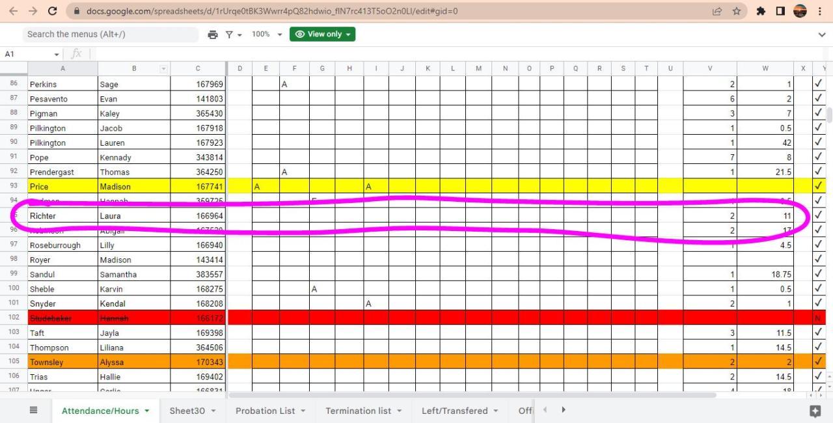Click the Search the menus field

coord(111,34)
